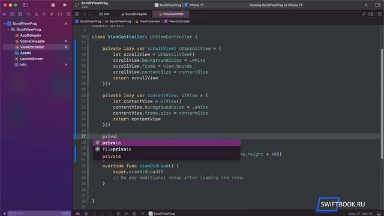Show the Find navigator magnifier
Viewport: 384px width, 216px height.
pos(28,14)
